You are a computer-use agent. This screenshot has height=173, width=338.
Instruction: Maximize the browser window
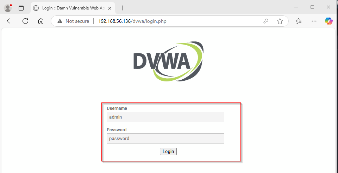tap(312, 7)
